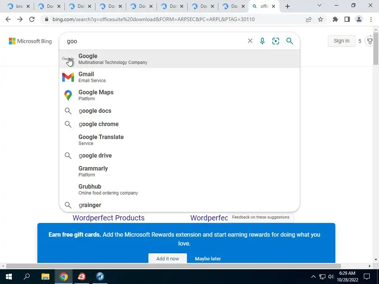This screenshot has width=379, height=284.
Task: Switch to the first tab labeled bro
Action: point(16,6)
